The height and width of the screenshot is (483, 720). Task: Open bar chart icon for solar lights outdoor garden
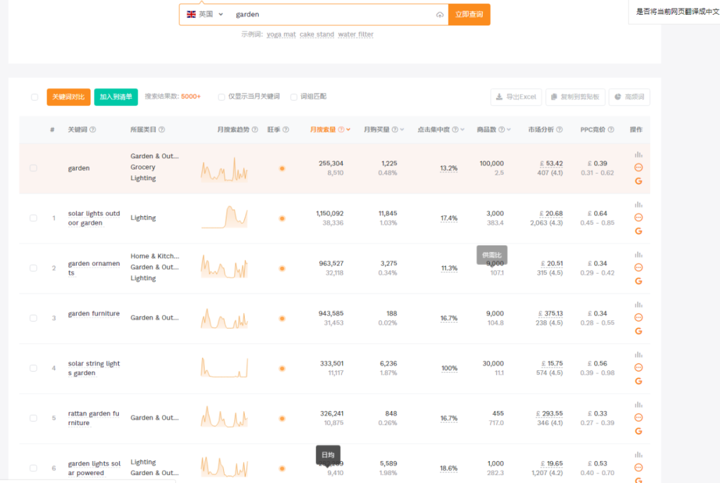pyautogui.click(x=638, y=205)
